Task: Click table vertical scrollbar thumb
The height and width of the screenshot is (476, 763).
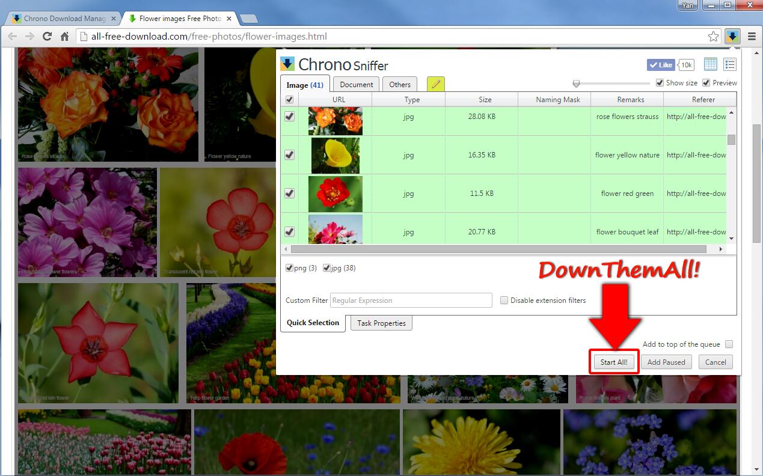Action: 731,140
